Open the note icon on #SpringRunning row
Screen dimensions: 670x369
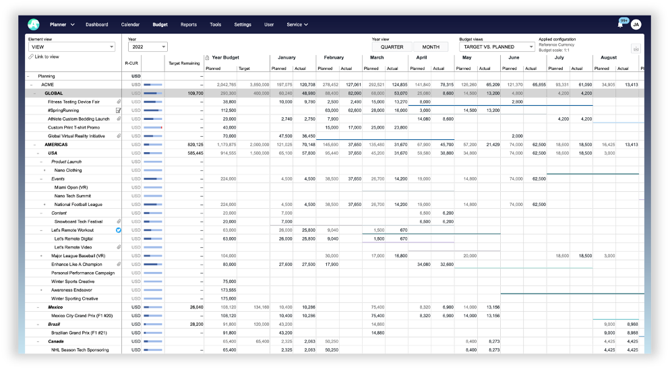pos(119,110)
